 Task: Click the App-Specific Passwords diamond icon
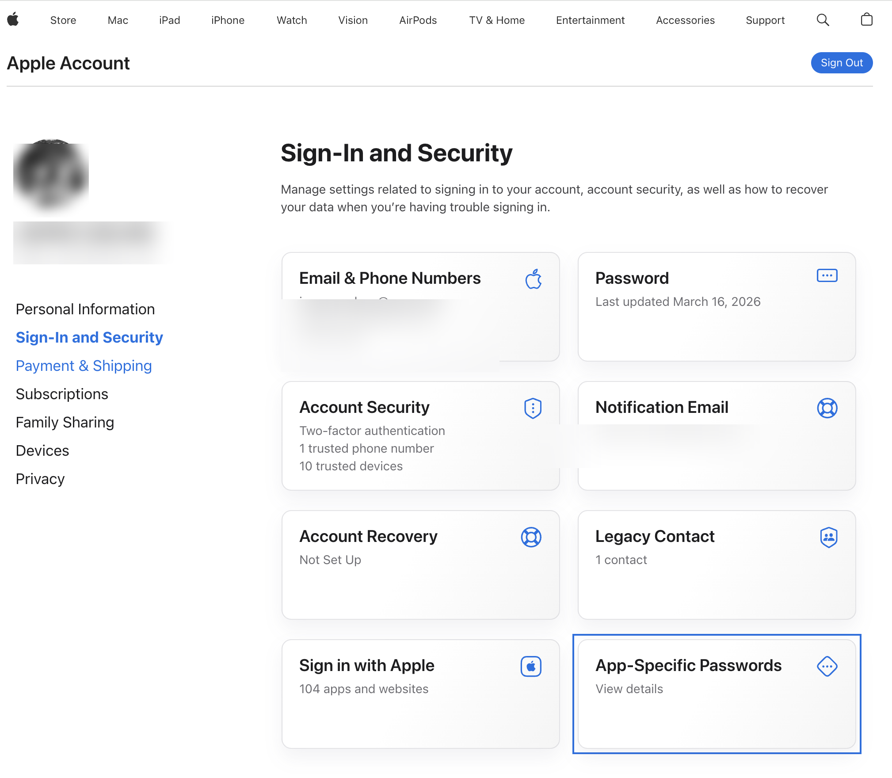pos(827,666)
